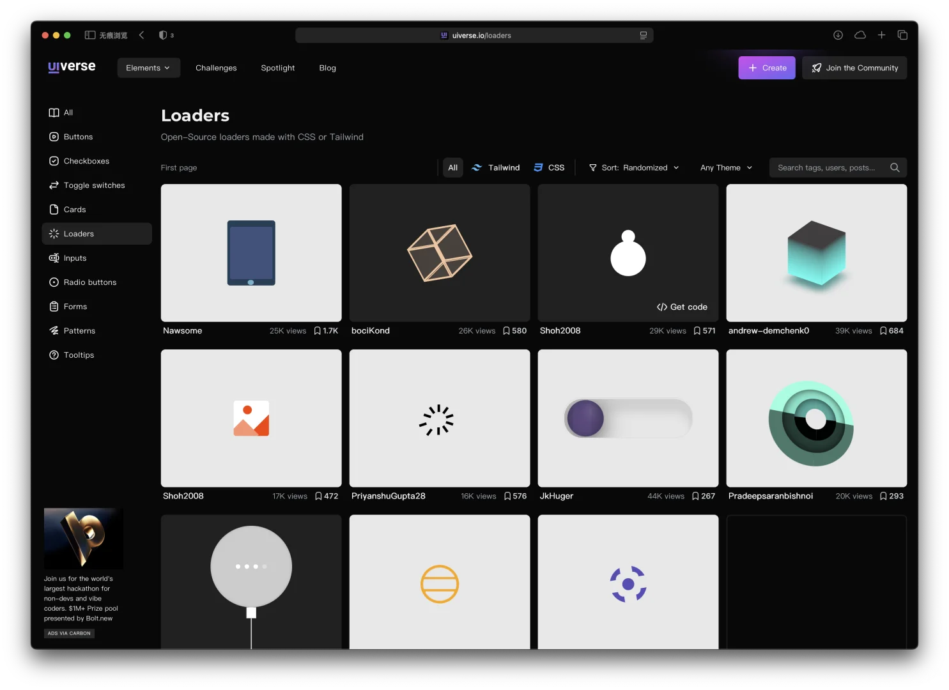
Task: Select the All filter tab
Action: tap(453, 167)
